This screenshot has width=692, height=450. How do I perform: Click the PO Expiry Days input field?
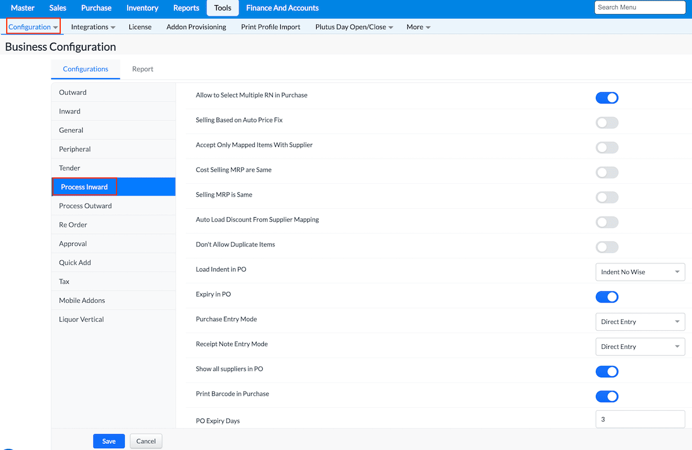coord(640,419)
